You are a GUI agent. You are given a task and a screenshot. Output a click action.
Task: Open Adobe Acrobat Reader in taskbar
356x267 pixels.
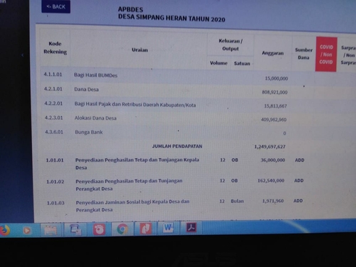pyautogui.click(x=192, y=227)
